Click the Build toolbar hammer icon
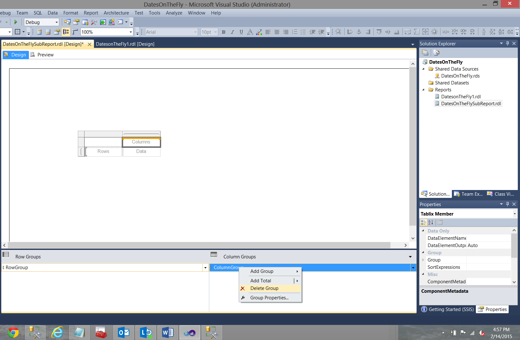This screenshot has width=520, height=340. tap(94, 22)
